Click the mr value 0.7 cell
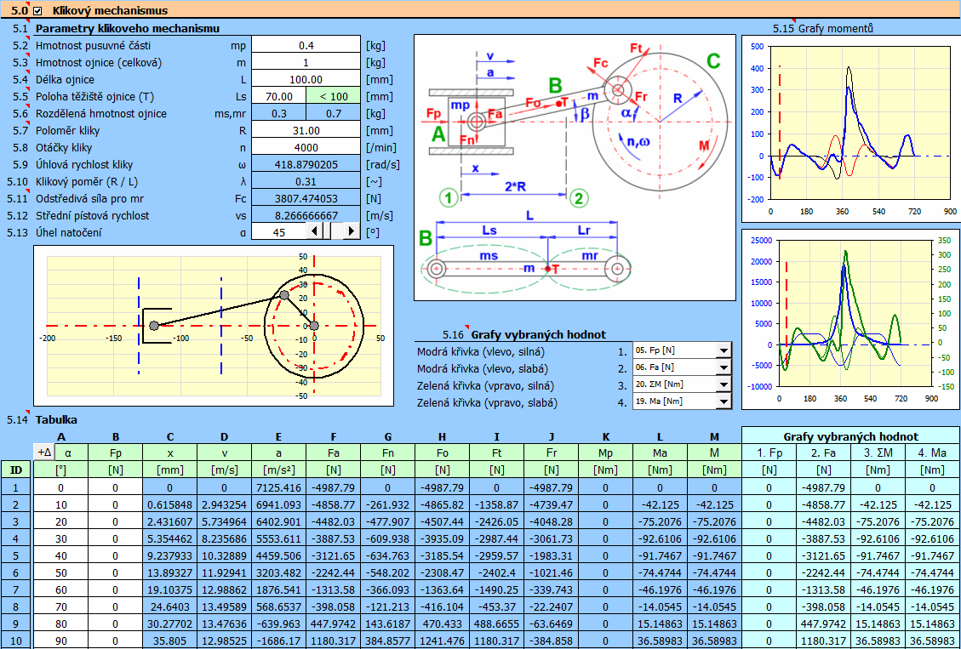 334,113
